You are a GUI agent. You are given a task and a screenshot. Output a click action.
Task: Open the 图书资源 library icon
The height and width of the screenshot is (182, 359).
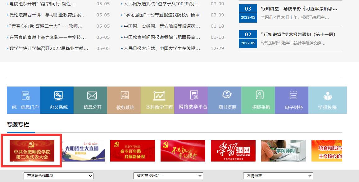(x=225, y=100)
